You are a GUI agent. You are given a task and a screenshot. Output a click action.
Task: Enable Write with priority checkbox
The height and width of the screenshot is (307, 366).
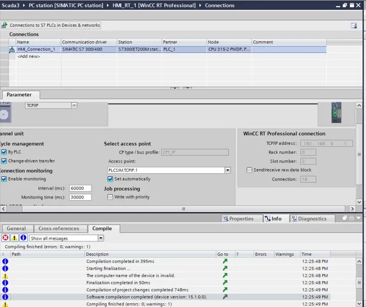tap(110, 197)
